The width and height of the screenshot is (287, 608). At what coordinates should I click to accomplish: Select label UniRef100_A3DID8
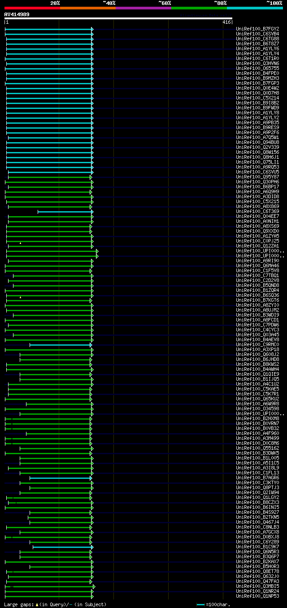(x=257, y=197)
